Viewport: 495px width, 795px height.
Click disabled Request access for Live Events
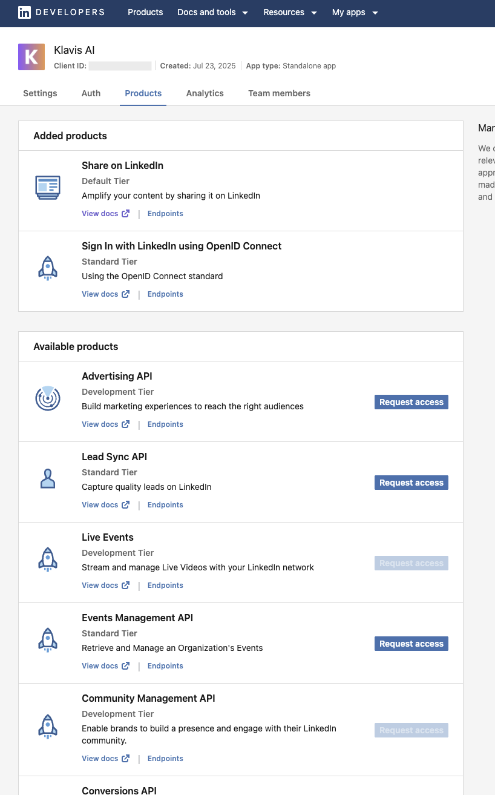[x=411, y=563]
